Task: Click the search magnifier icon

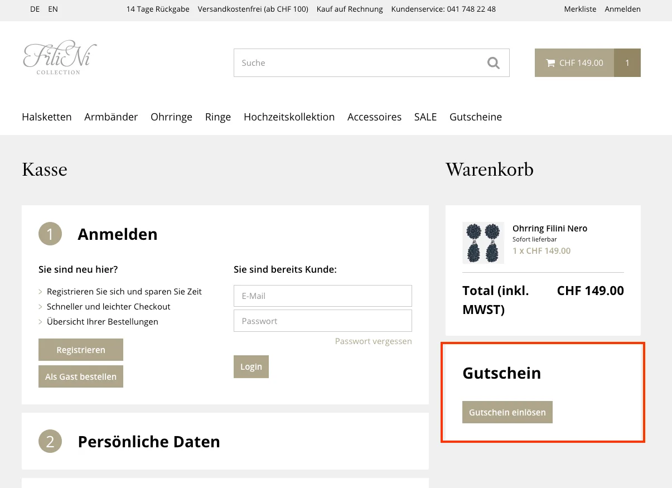Action: (493, 62)
